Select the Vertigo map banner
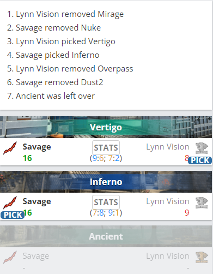 pyautogui.click(x=106, y=127)
